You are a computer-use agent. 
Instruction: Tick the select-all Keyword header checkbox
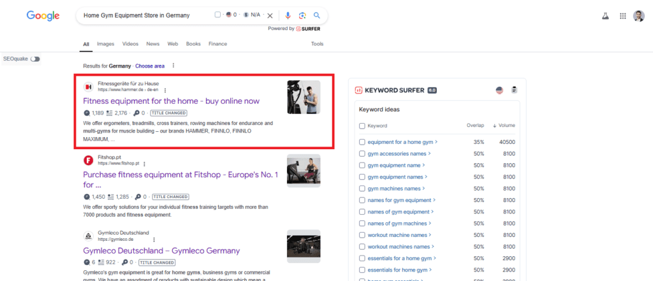[362, 126]
